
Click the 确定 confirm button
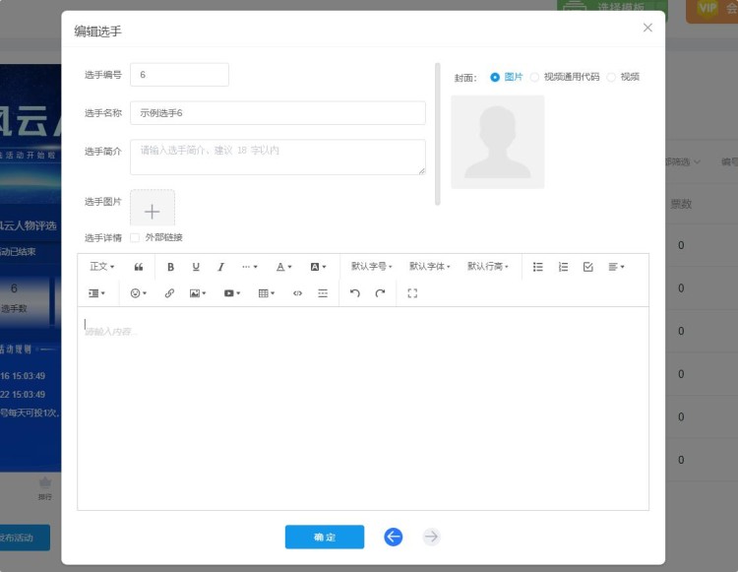coord(325,537)
